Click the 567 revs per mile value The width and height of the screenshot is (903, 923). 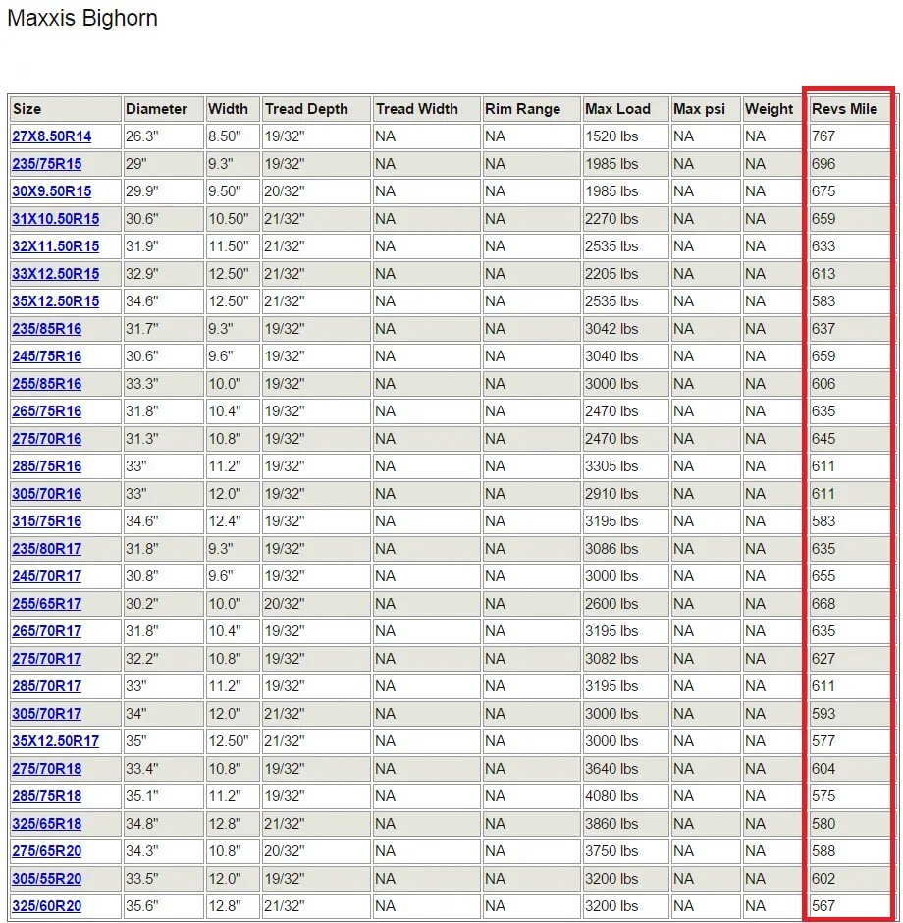(x=823, y=906)
